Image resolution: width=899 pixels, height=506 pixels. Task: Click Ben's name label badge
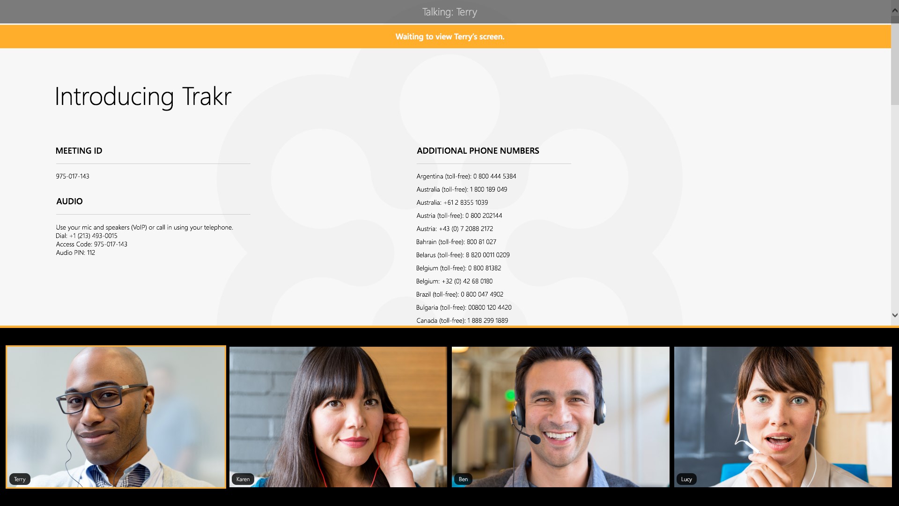click(463, 479)
